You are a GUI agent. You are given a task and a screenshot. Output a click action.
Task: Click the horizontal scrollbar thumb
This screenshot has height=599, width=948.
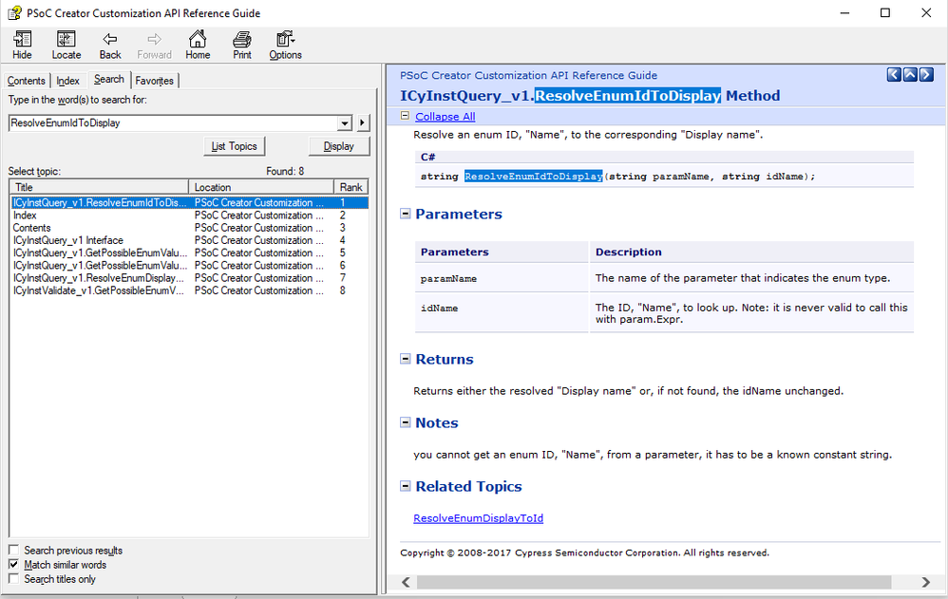(x=654, y=582)
